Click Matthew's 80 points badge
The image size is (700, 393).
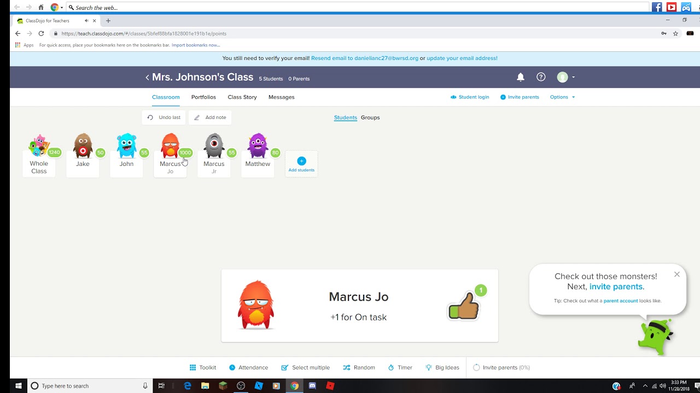tap(275, 153)
